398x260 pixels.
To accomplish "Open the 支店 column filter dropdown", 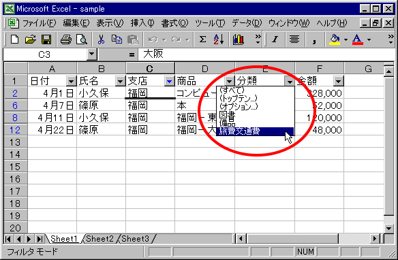I will pyautogui.click(x=169, y=82).
